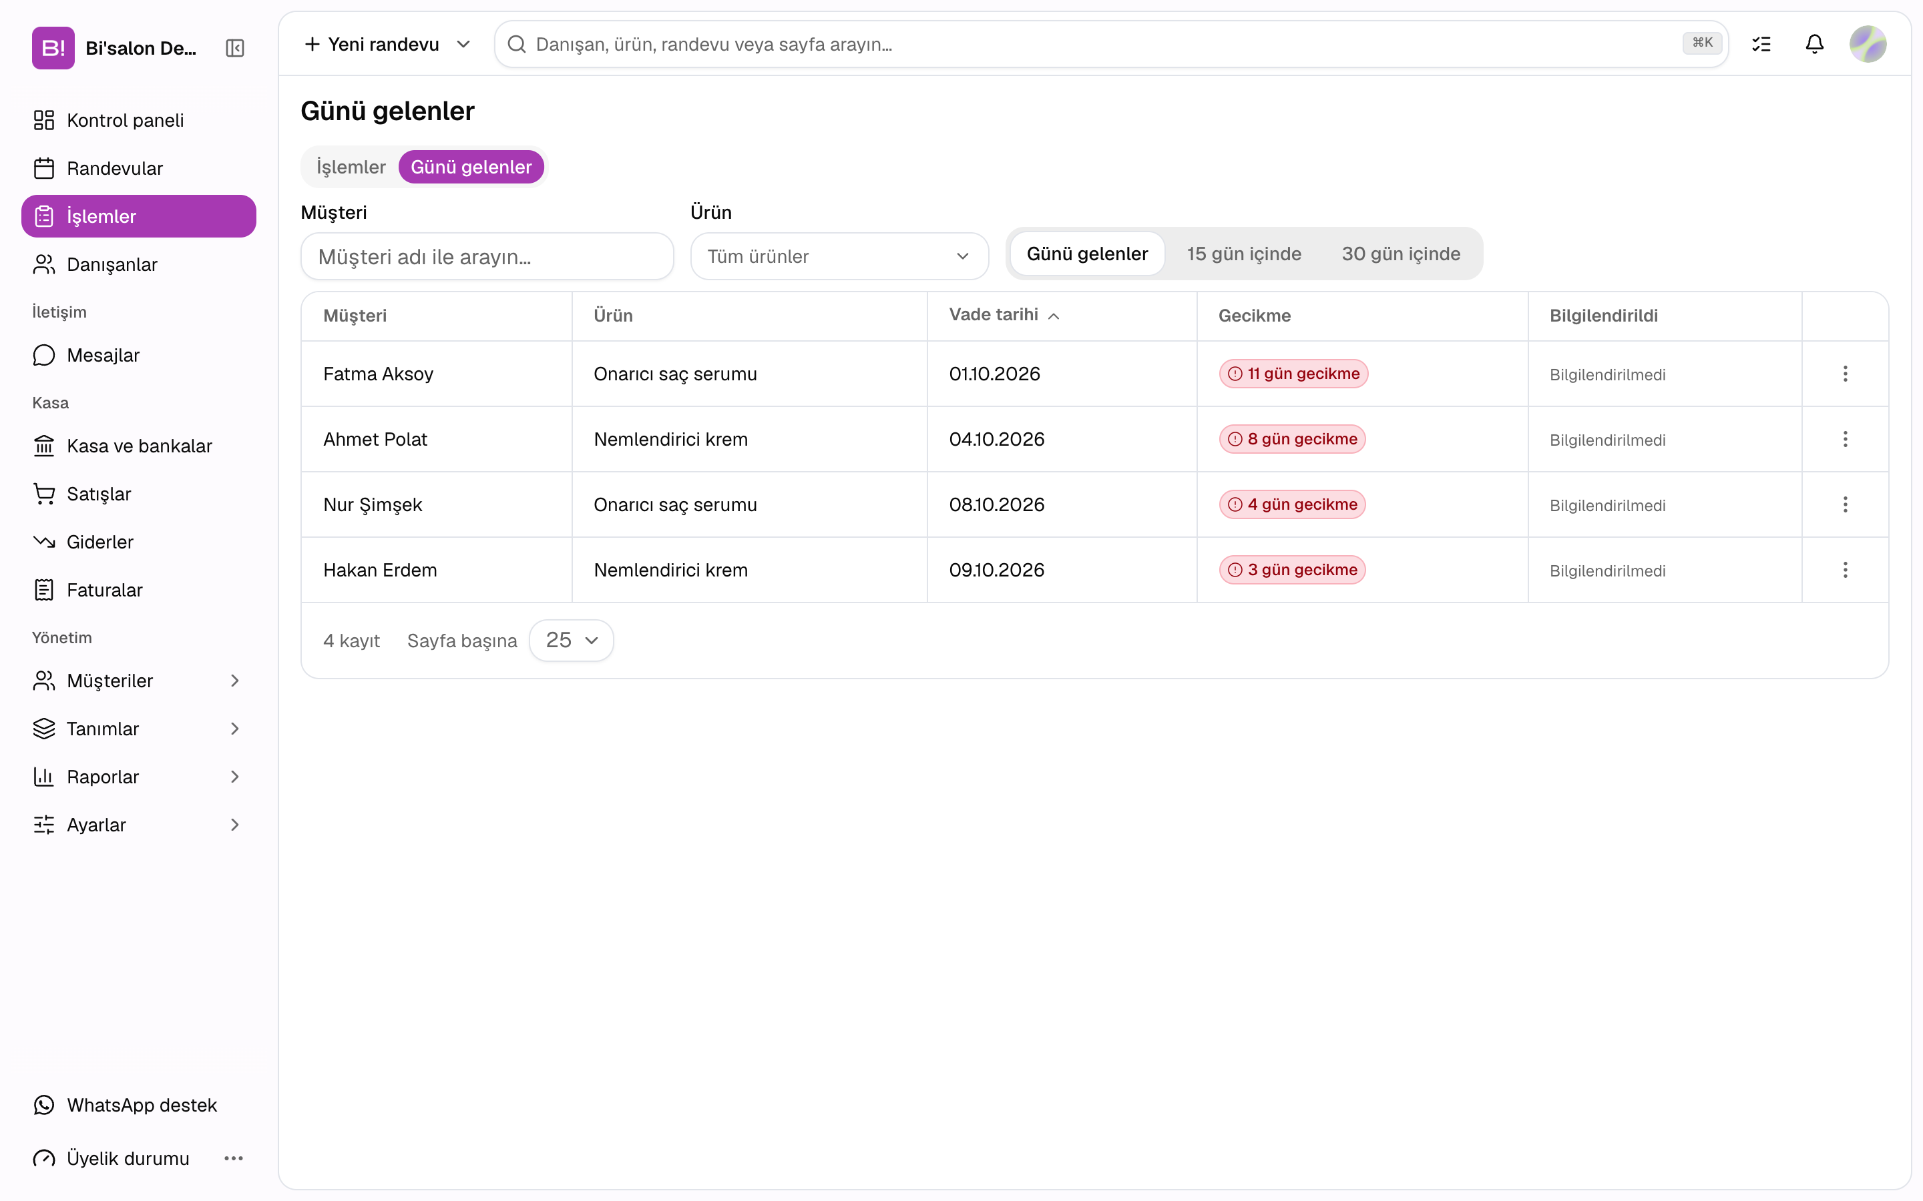Click Yeni randevu button
The height and width of the screenshot is (1201, 1923).
(x=372, y=45)
